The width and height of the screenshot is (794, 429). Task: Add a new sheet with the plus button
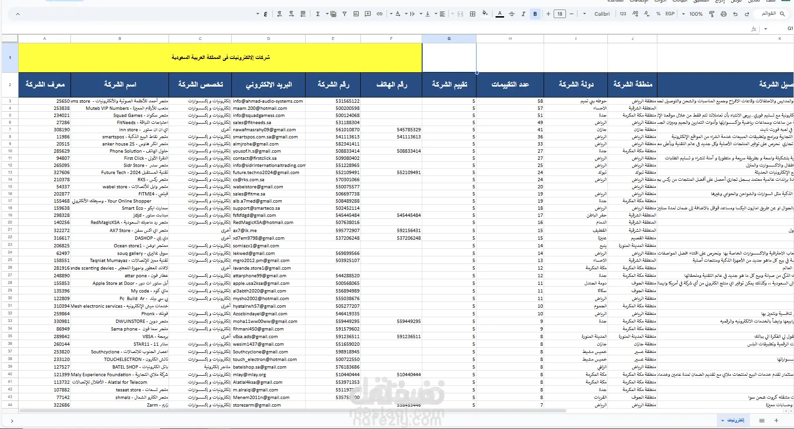click(x=776, y=420)
